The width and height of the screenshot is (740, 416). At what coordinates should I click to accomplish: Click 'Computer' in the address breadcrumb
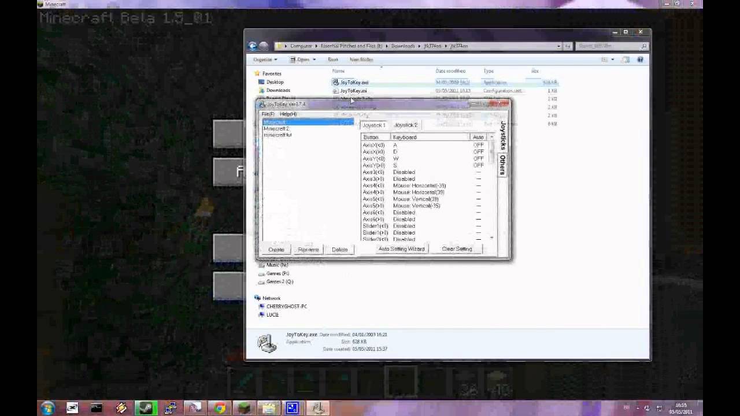(x=301, y=46)
